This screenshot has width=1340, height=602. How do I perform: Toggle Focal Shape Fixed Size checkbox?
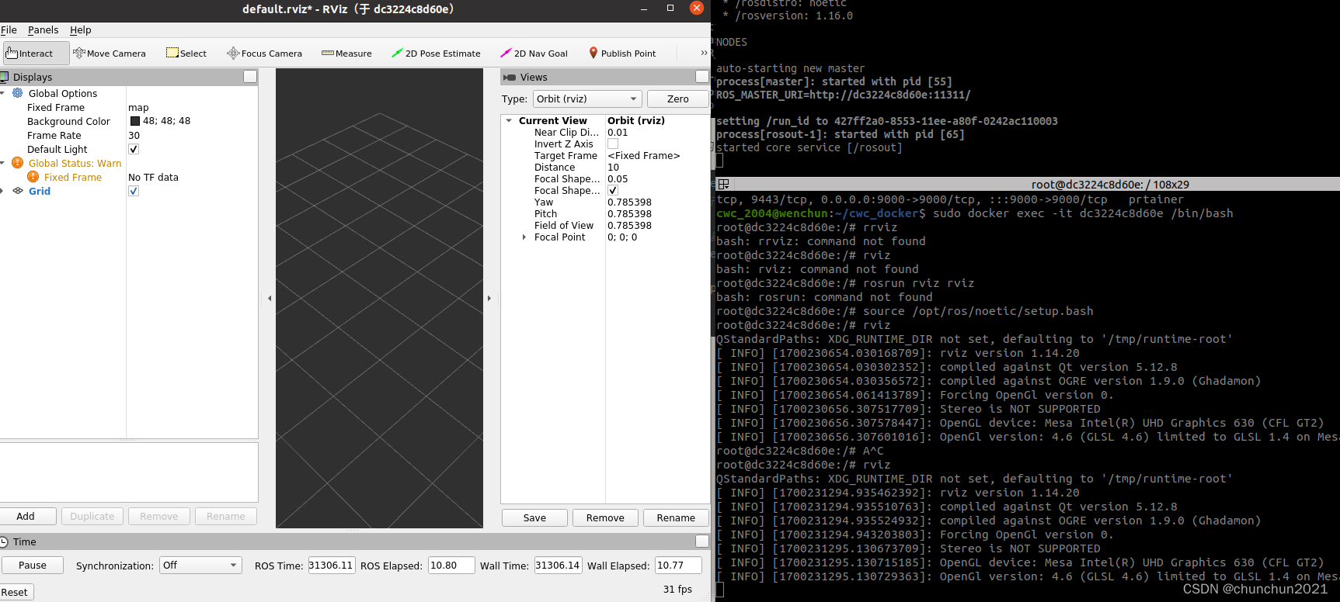[613, 191]
